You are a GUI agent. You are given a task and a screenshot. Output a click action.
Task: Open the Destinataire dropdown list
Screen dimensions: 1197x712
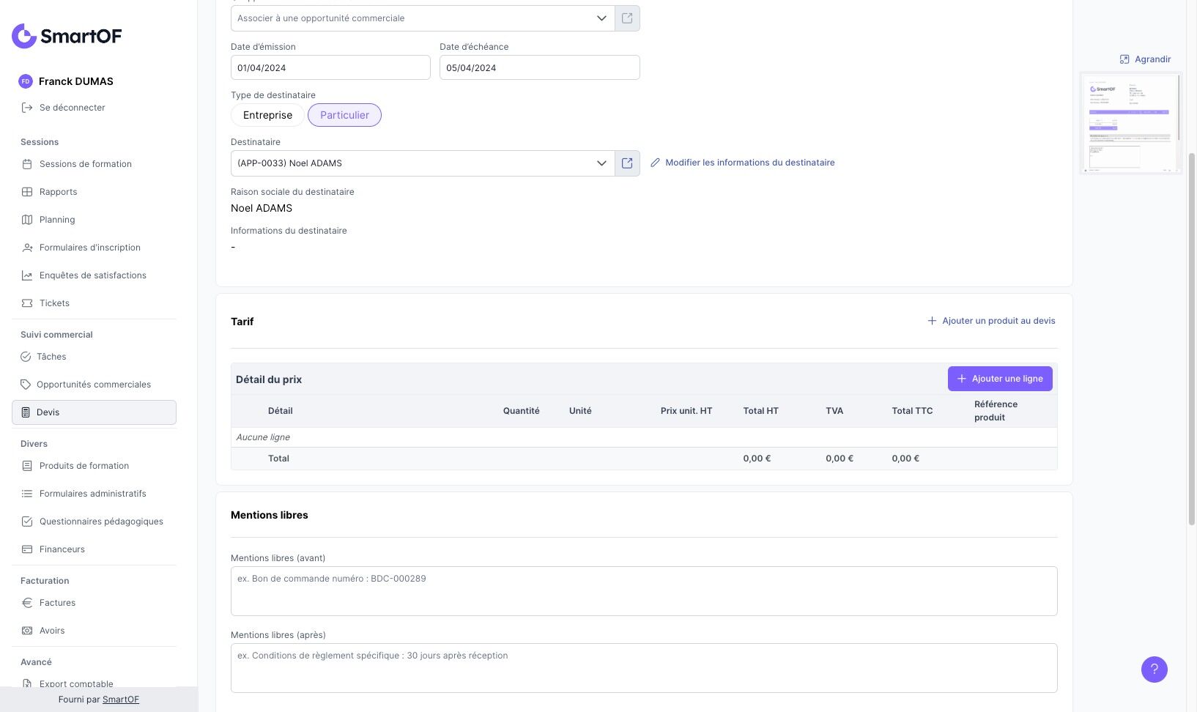601,163
